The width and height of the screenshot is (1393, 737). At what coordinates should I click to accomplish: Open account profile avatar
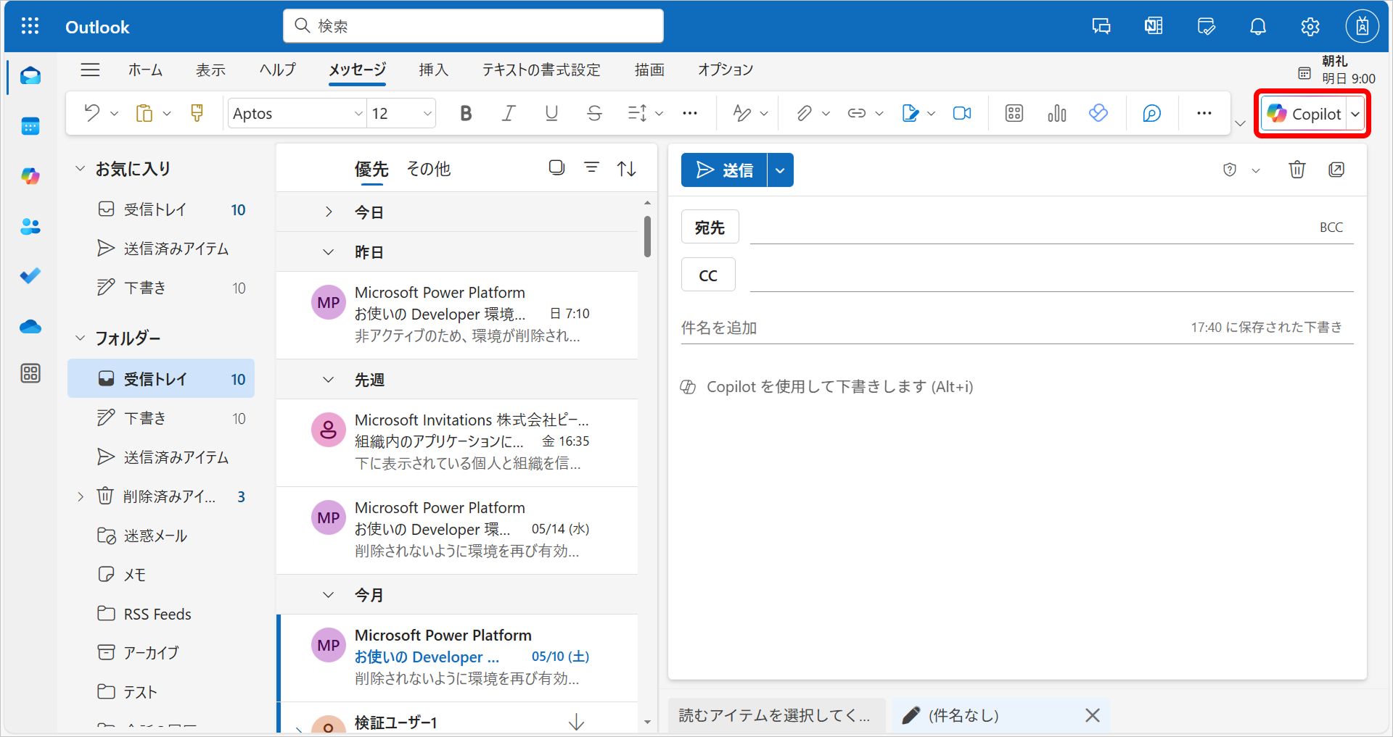pyautogui.click(x=1363, y=27)
